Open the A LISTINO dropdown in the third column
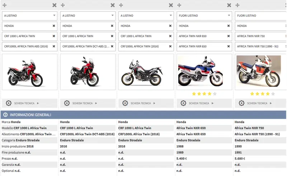The image size is (287, 176). click(x=146, y=16)
